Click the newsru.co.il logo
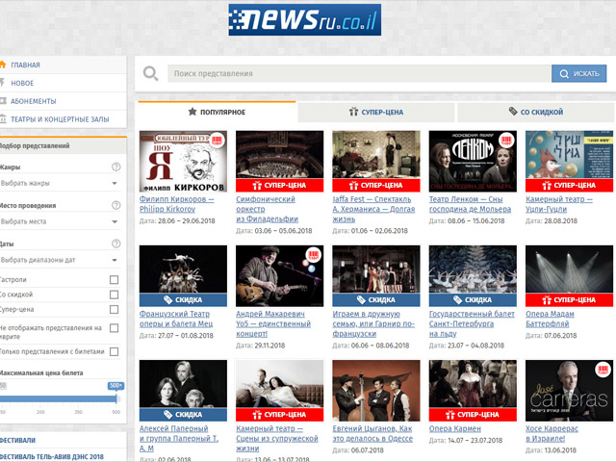This screenshot has width=616, height=462. click(305, 19)
